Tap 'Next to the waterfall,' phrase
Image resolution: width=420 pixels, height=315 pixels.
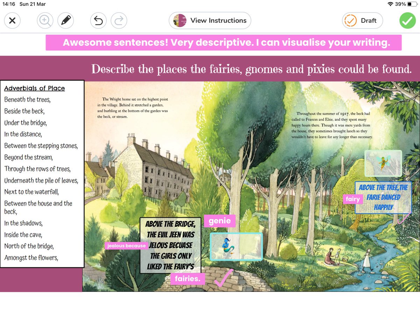pyautogui.click(x=31, y=192)
